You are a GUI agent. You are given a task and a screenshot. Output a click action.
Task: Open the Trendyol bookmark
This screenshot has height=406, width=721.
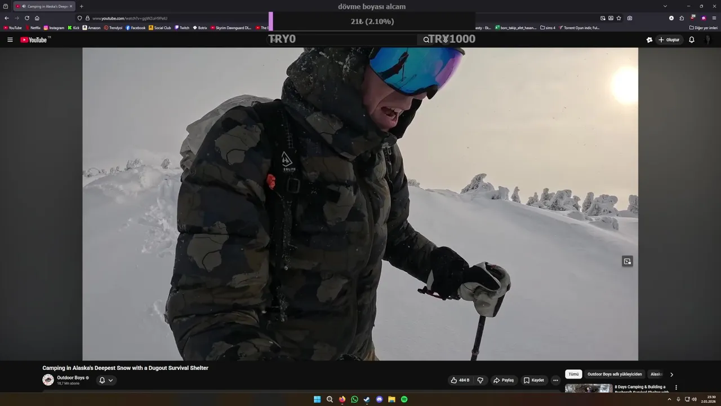click(113, 28)
